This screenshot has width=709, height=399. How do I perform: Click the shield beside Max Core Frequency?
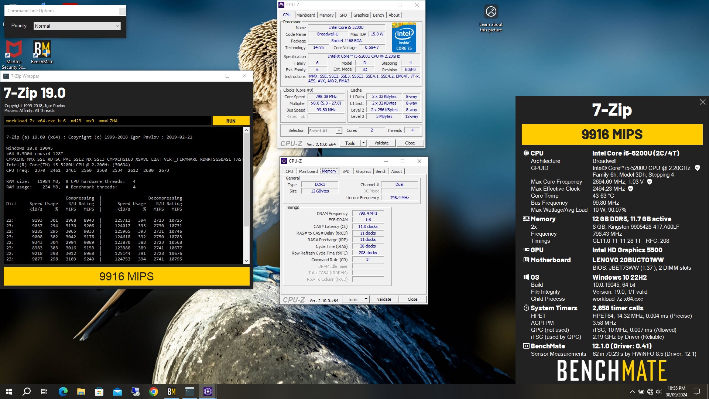click(x=650, y=182)
